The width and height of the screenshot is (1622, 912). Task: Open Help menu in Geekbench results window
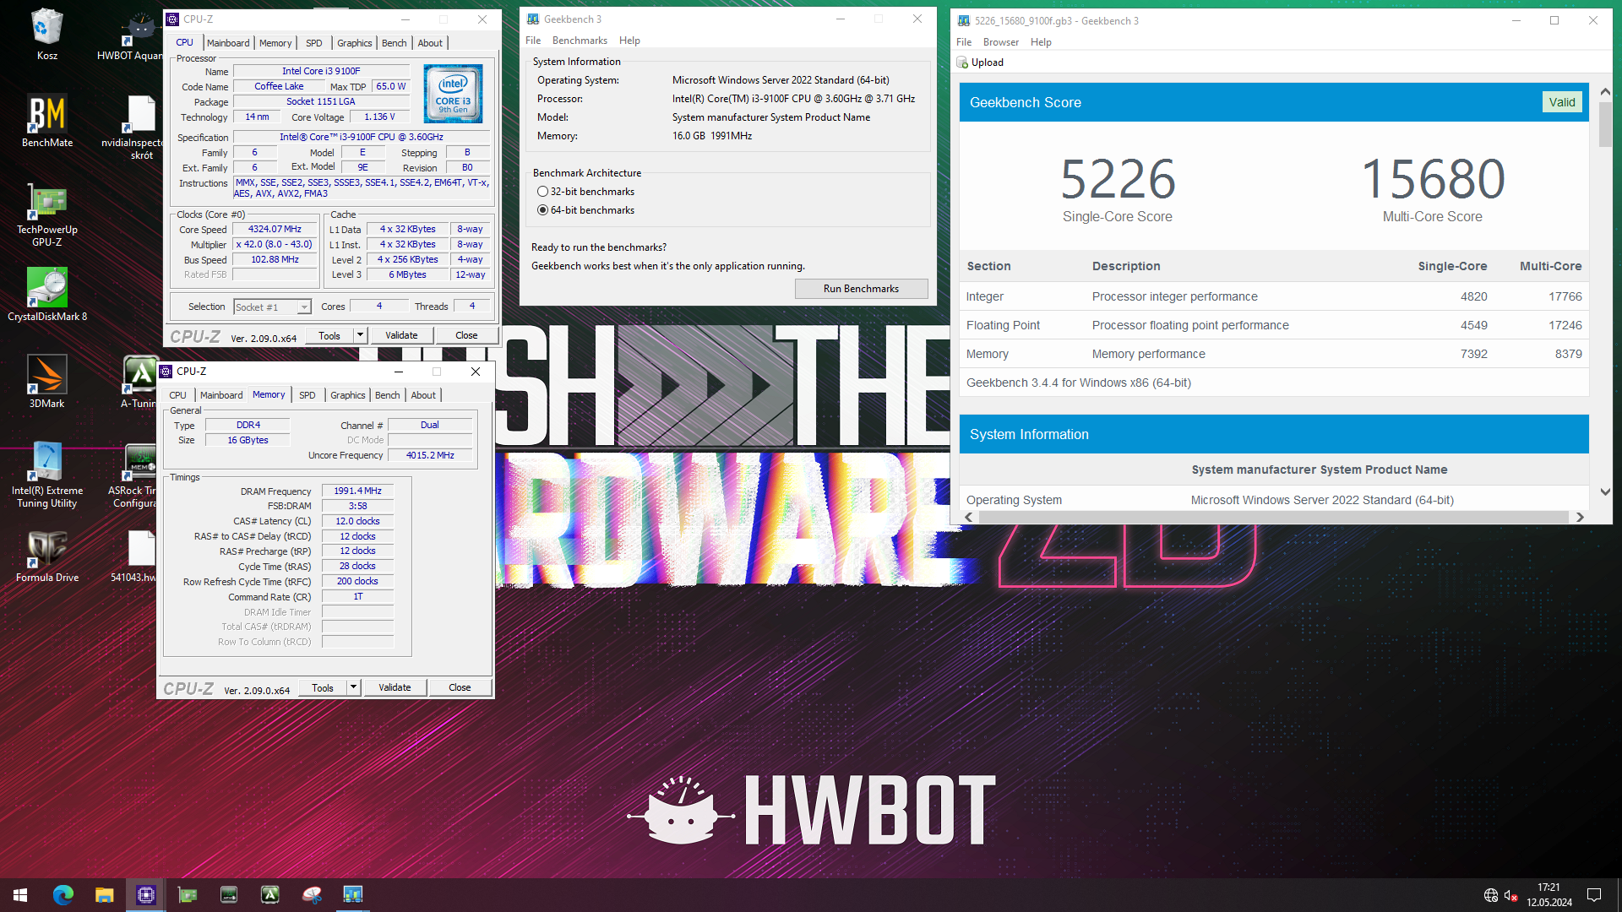[1041, 42]
